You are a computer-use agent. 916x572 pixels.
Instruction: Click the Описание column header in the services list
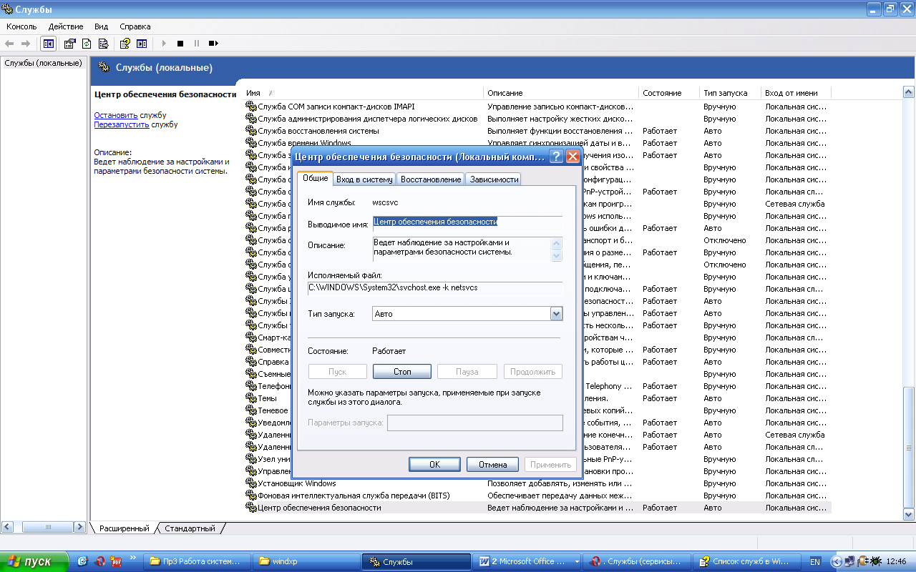(561, 93)
